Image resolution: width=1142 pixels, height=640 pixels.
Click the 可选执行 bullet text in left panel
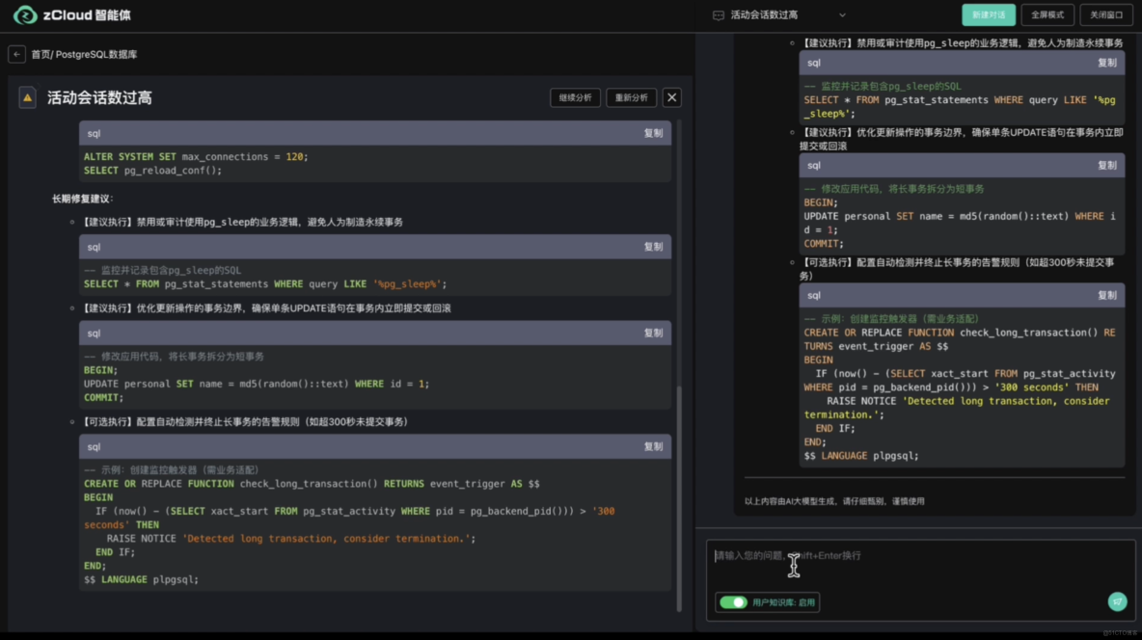click(x=244, y=421)
